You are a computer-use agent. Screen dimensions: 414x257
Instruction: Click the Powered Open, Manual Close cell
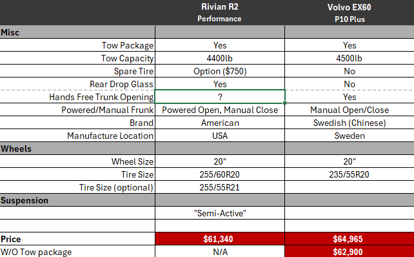[x=220, y=110]
